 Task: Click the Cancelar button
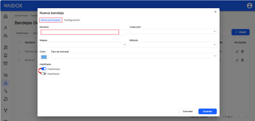coord(188,111)
